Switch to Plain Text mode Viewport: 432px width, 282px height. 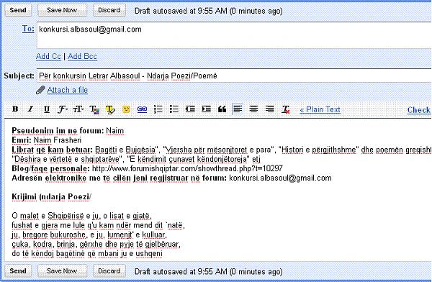coord(320,109)
